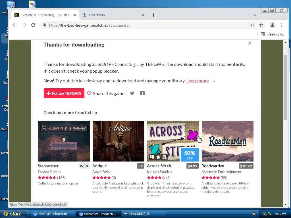Image resolution: width=291 pixels, height=218 pixels.
Task: Open the Chromium three-dot menu
Action: tap(282, 25)
